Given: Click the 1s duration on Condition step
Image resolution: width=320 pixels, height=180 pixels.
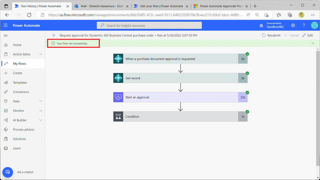Looking at the screenshot, I should click(x=243, y=116).
